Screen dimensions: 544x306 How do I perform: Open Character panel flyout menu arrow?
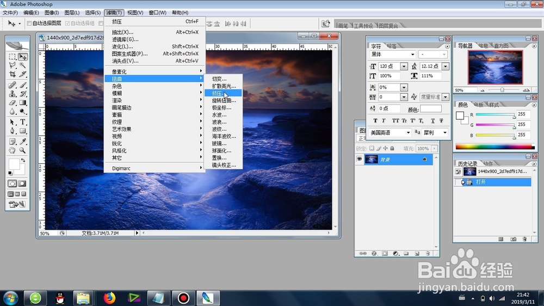pyautogui.click(x=447, y=46)
